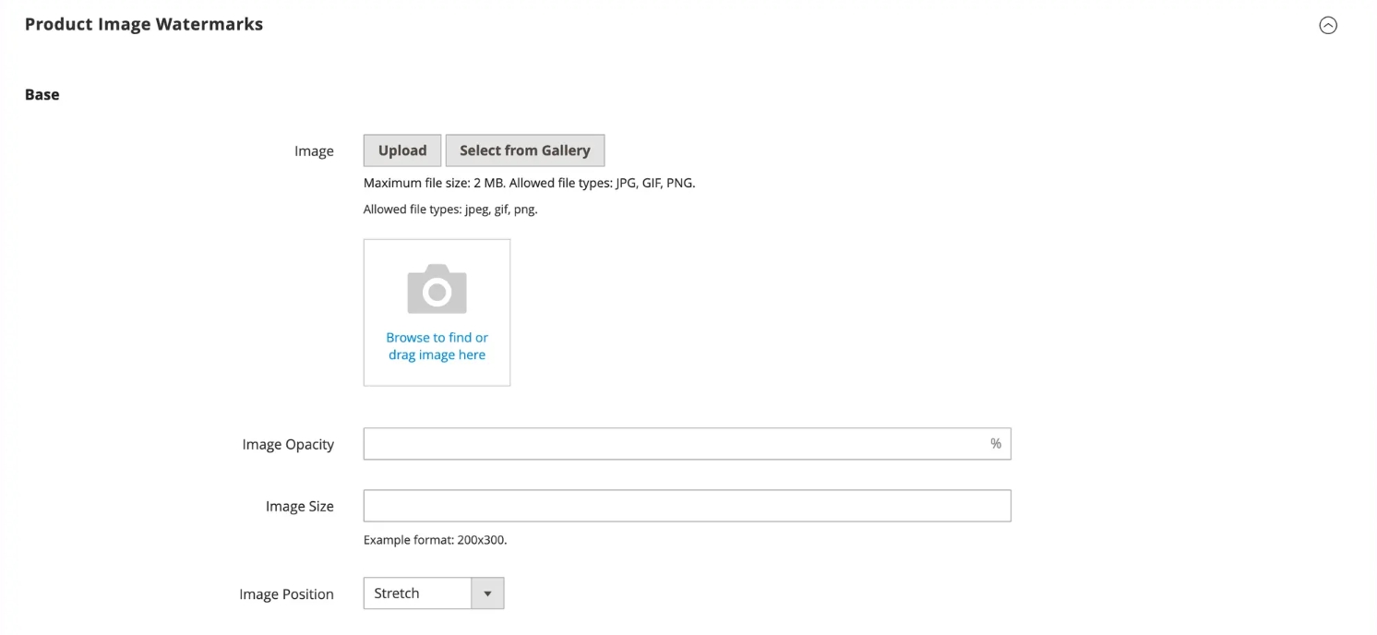Click the camera icon in upload box
1377x635 pixels.
(437, 290)
